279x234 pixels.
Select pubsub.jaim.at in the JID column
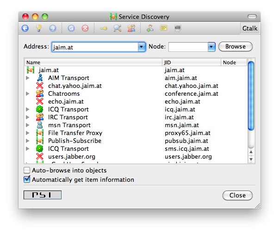coord(186,141)
